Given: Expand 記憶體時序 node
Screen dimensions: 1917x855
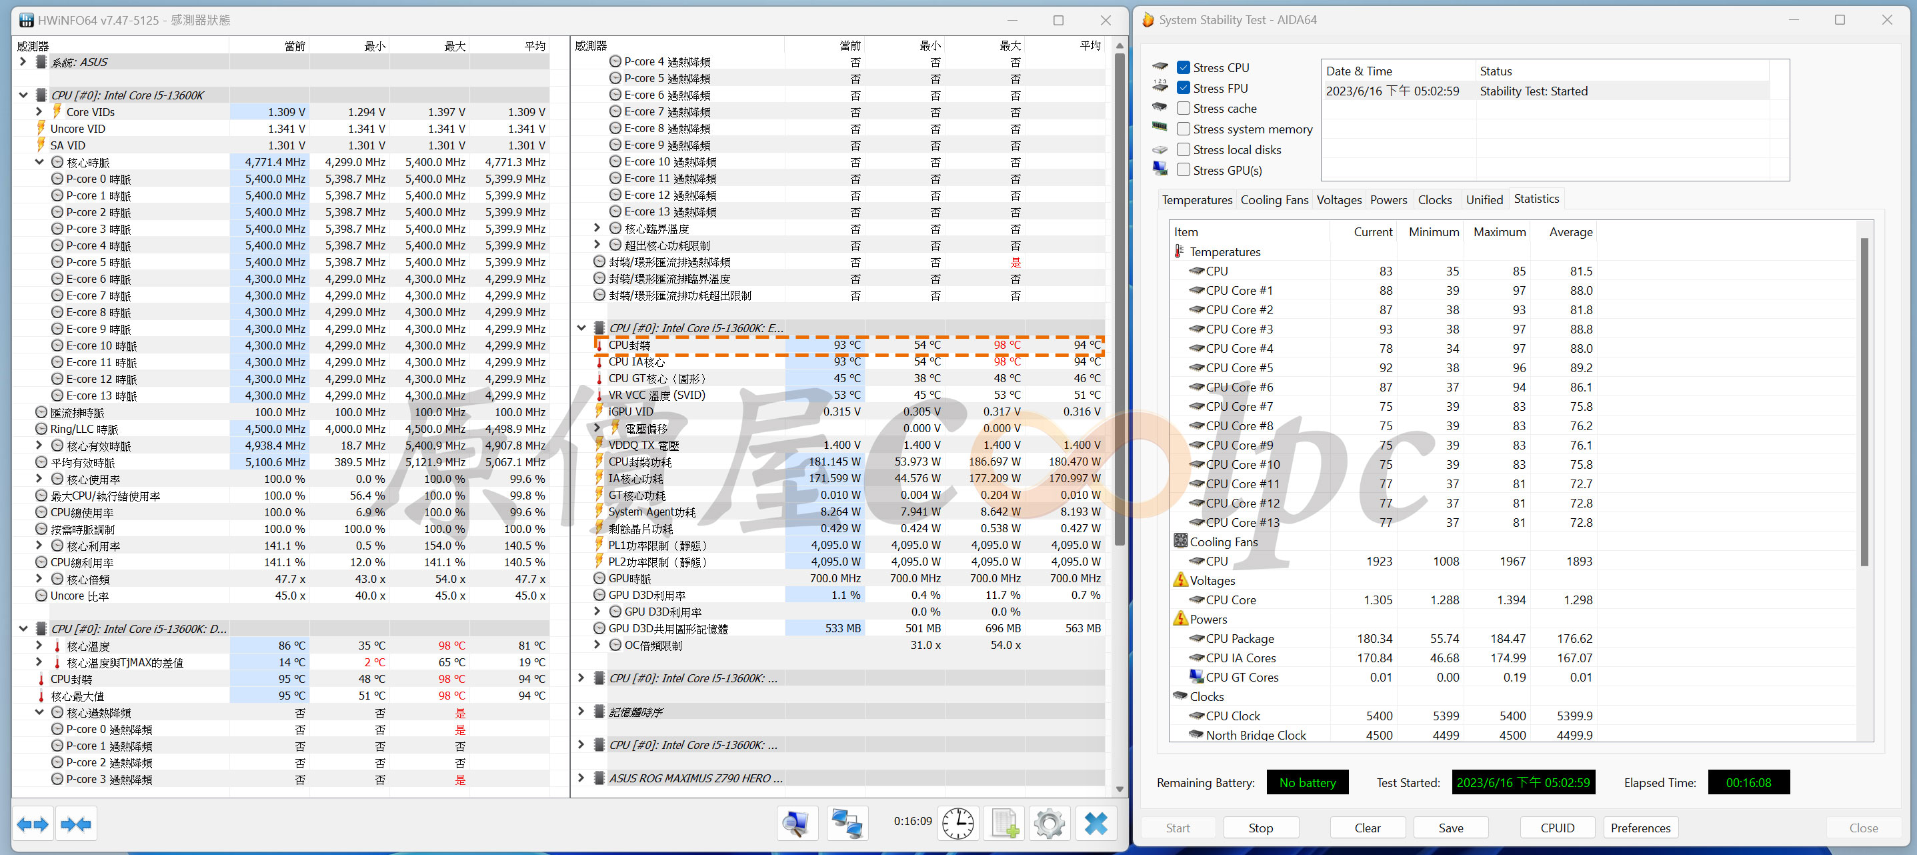Looking at the screenshot, I should [x=581, y=712].
